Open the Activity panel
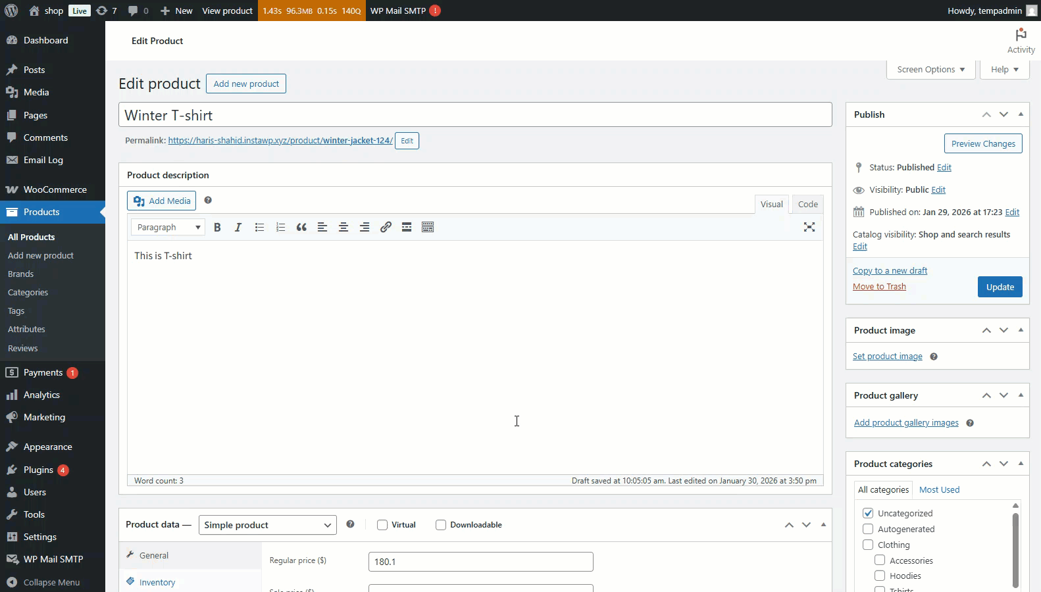The width and height of the screenshot is (1041, 592). coord(1021,41)
